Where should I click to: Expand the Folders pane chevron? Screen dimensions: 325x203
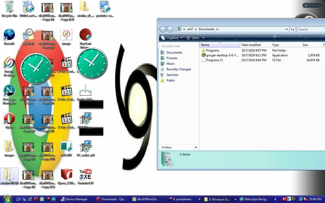[x=196, y=147]
